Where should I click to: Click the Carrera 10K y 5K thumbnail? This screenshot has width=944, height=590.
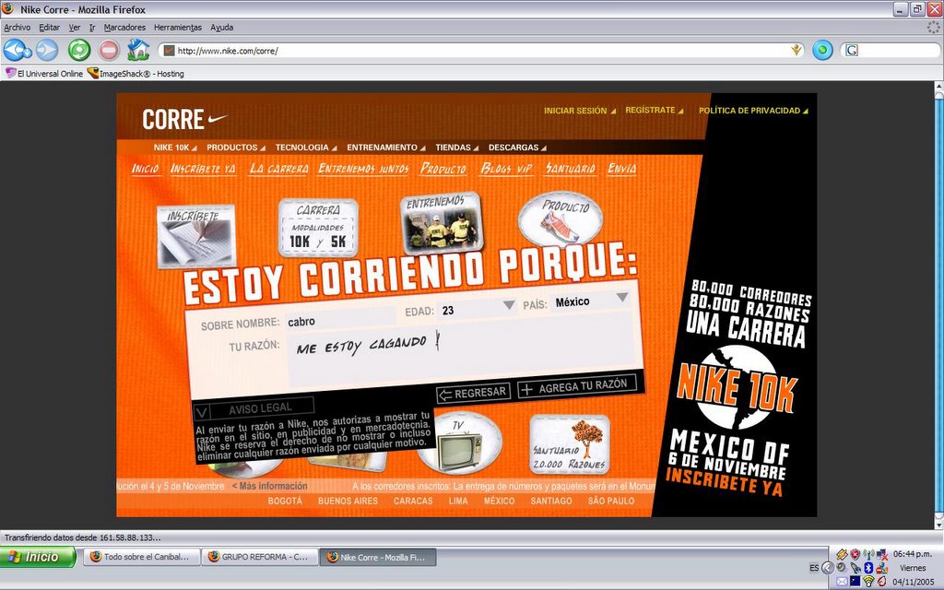(318, 229)
